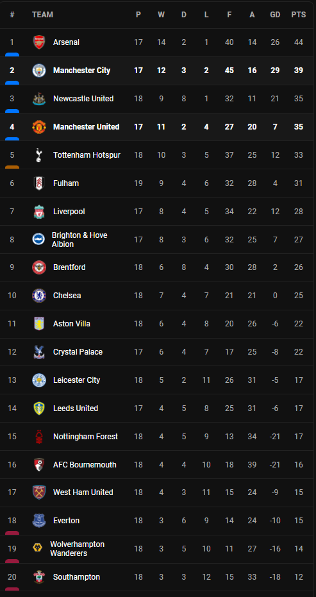Click the Manchester City club crest

pyautogui.click(x=39, y=71)
